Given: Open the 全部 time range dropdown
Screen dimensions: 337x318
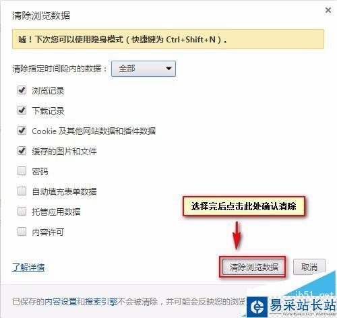Looking at the screenshot, I should pyautogui.click(x=144, y=69).
